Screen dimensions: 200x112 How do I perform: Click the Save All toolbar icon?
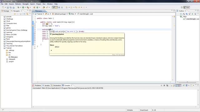[11, 7]
